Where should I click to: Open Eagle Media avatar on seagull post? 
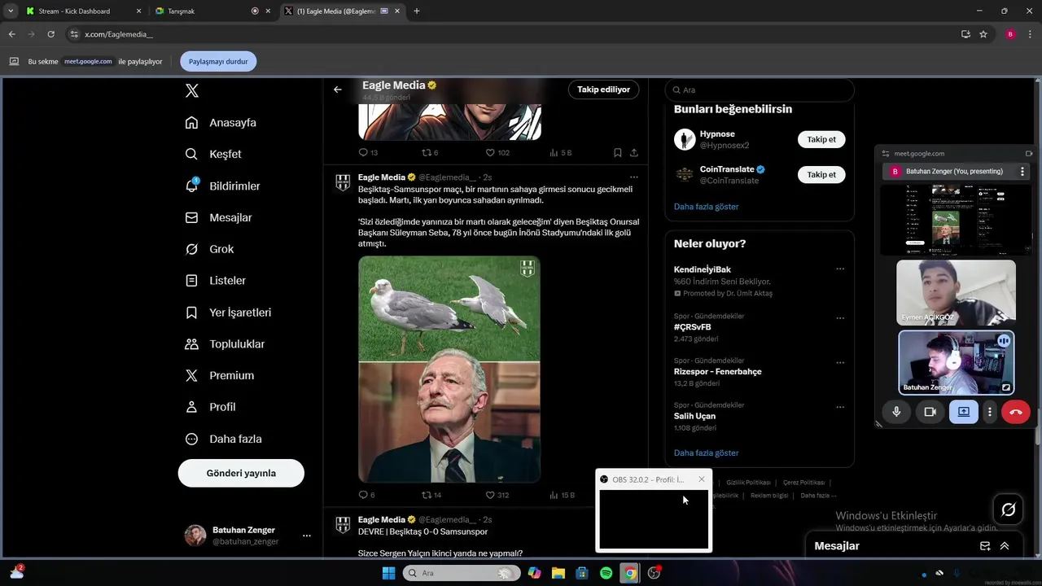pos(344,182)
